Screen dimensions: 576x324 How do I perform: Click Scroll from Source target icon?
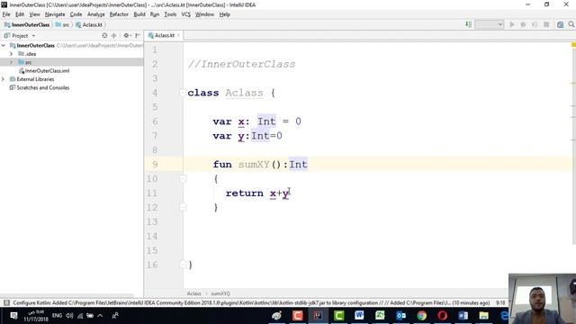tap(104, 36)
